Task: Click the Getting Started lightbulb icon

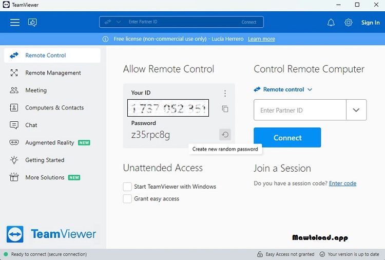Action: (x=14, y=160)
